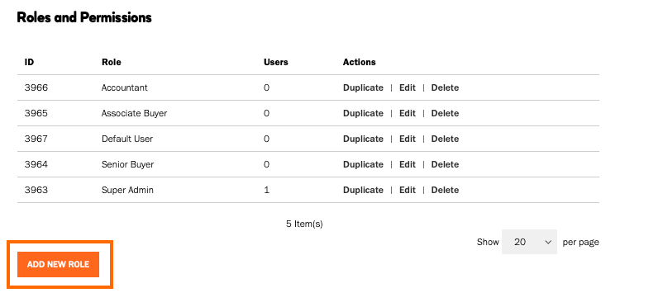The width and height of the screenshot is (663, 307).
Task: Select the ID column header
Action: (29, 62)
